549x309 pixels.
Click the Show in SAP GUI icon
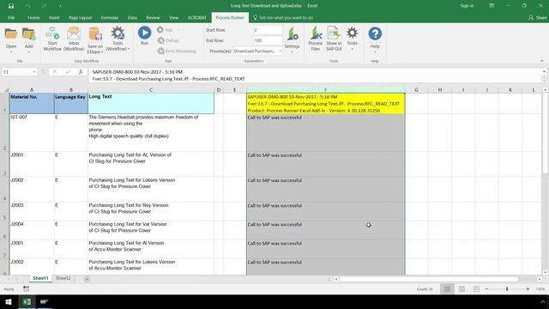[x=334, y=33]
